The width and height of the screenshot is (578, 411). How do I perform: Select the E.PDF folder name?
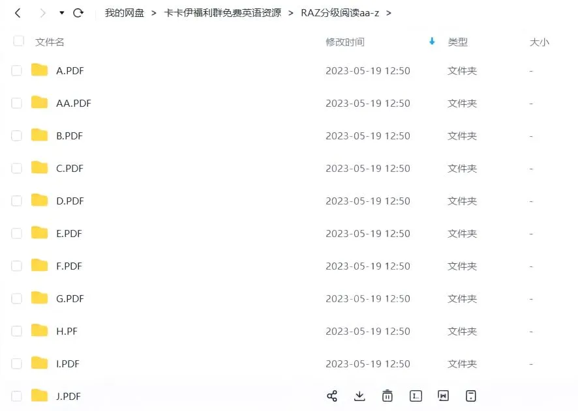coord(69,234)
